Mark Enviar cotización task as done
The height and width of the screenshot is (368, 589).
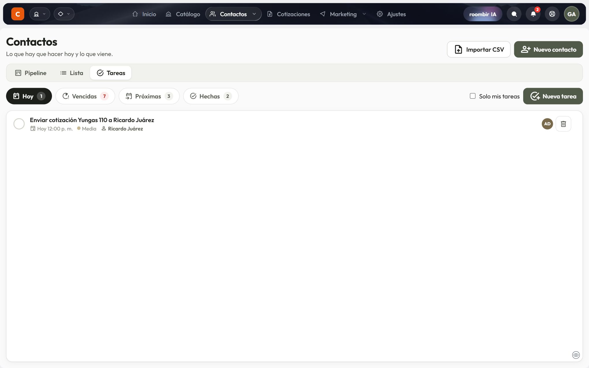pyautogui.click(x=19, y=124)
